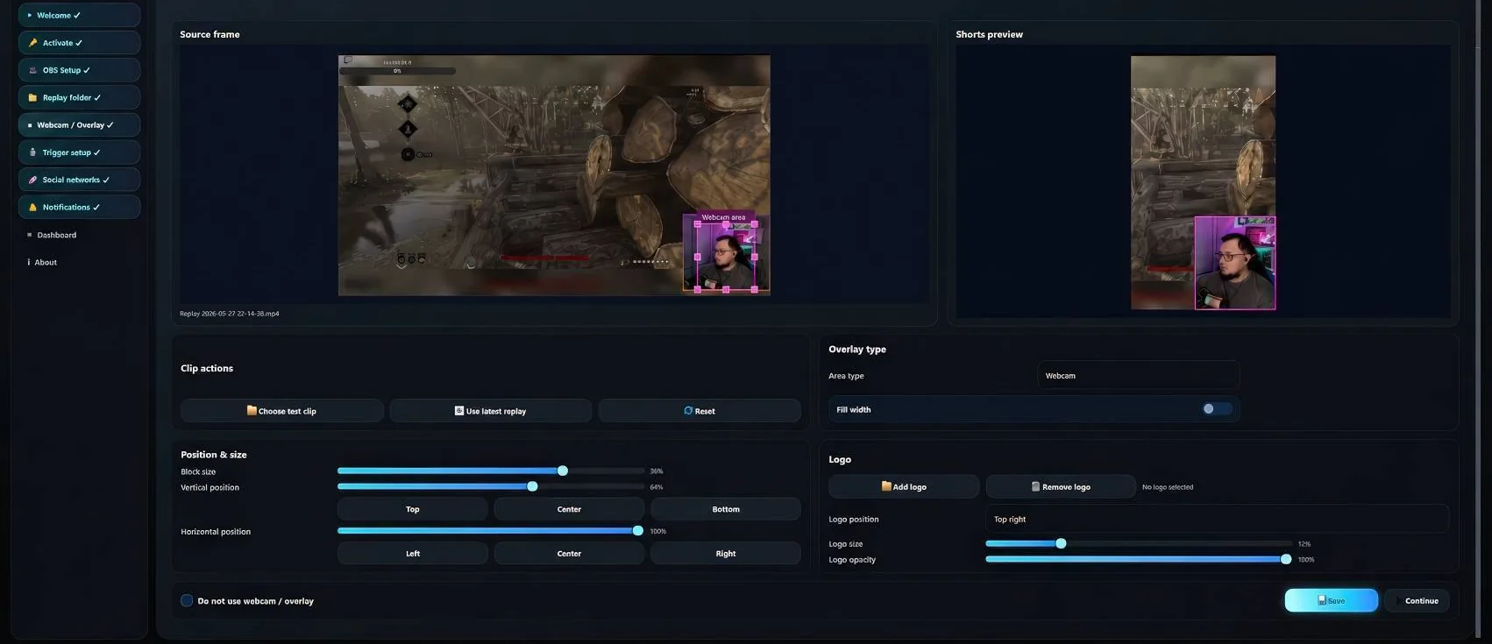Set horizontal position to Right
Viewport: 1492px width, 644px height.
pos(726,553)
